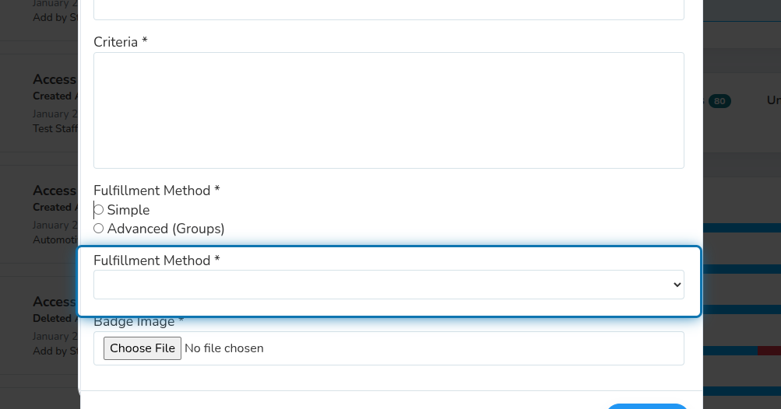
Task: Select the Simple fulfillment radio button
Action: (x=99, y=210)
